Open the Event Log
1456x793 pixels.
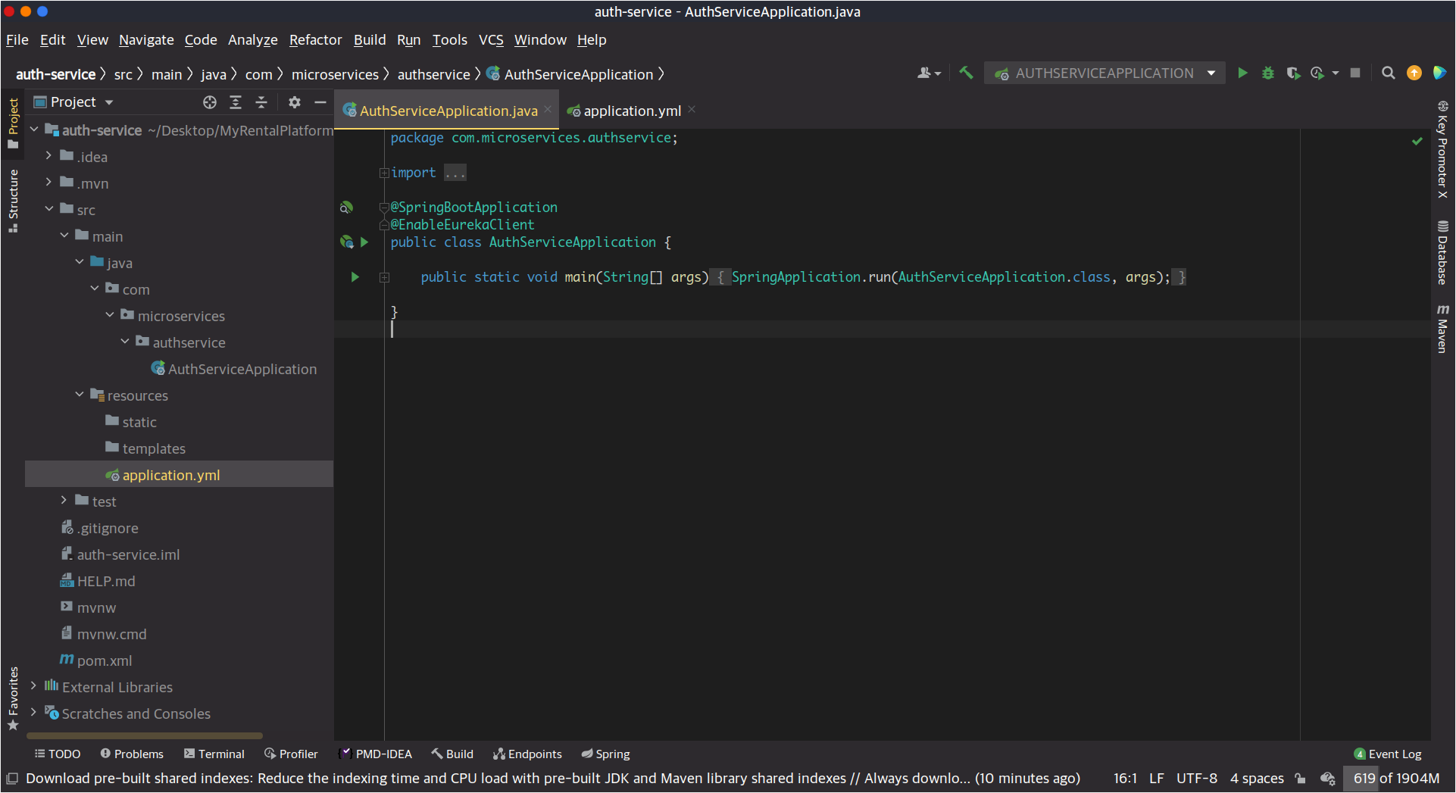(x=1394, y=754)
